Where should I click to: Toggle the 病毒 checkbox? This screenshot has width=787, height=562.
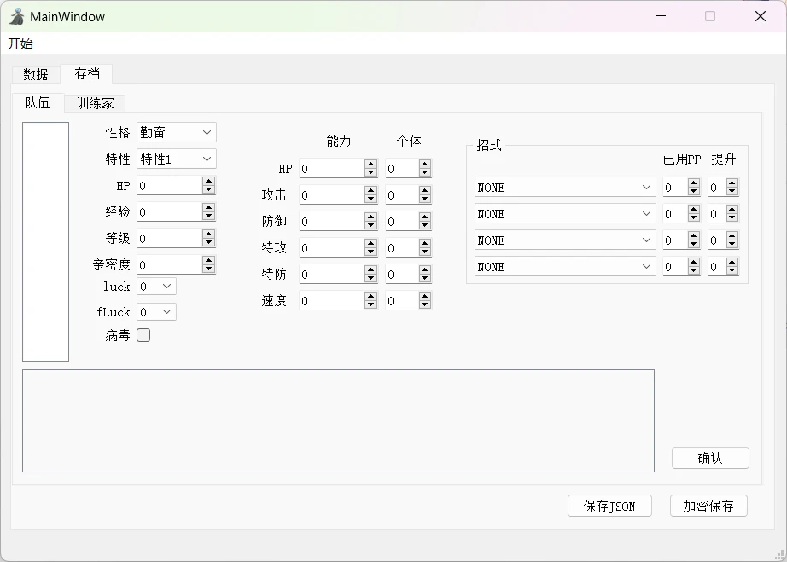pyautogui.click(x=143, y=335)
